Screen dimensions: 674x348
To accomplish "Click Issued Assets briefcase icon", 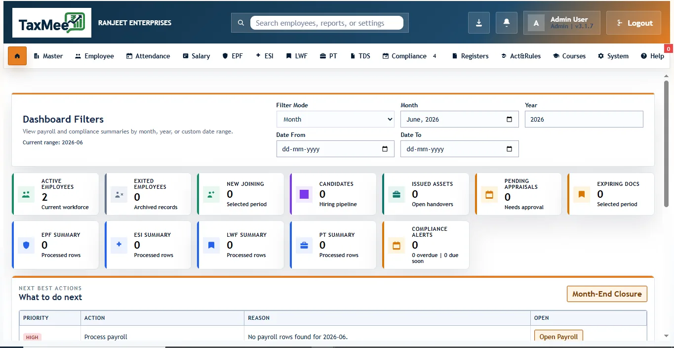I will (x=396, y=194).
